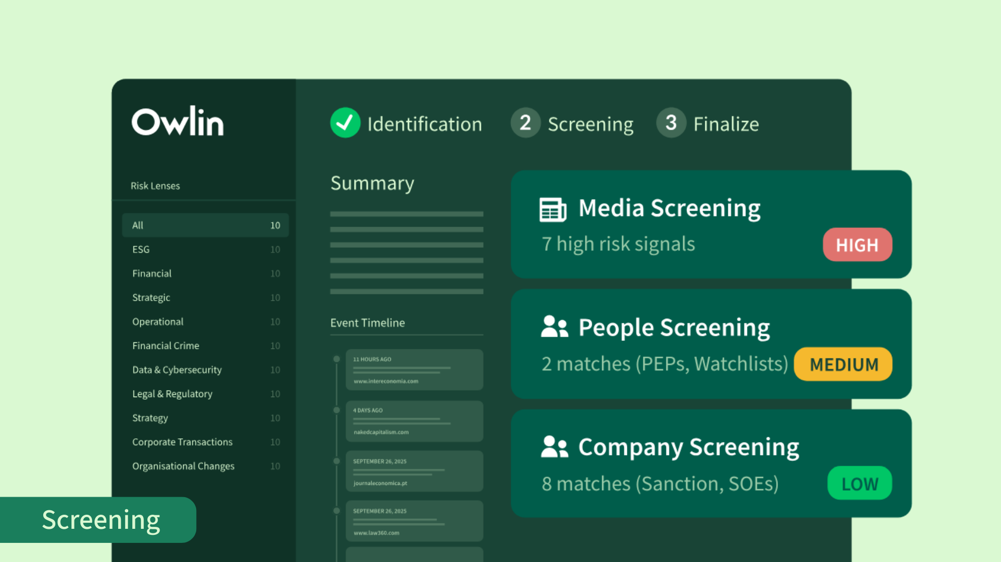Click the step 3 Finalize circle
Image resolution: width=1001 pixels, height=562 pixels.
[671, 123]
